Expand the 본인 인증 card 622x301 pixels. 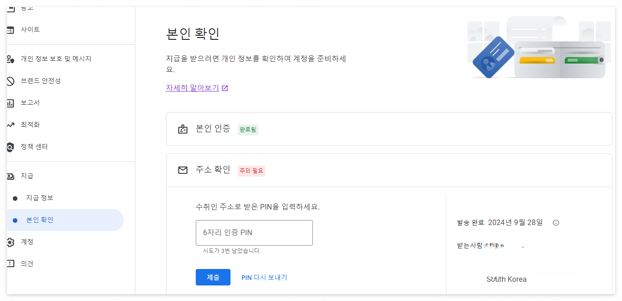coord(389,129)
